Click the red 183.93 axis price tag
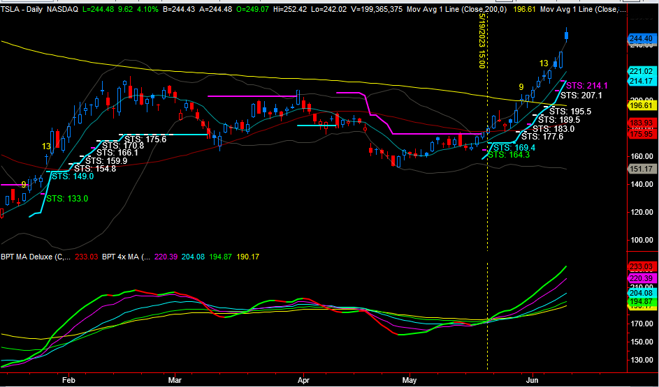The height and width of the screenshot is (387, 659). pyautogui.click(x=642, y=123)
